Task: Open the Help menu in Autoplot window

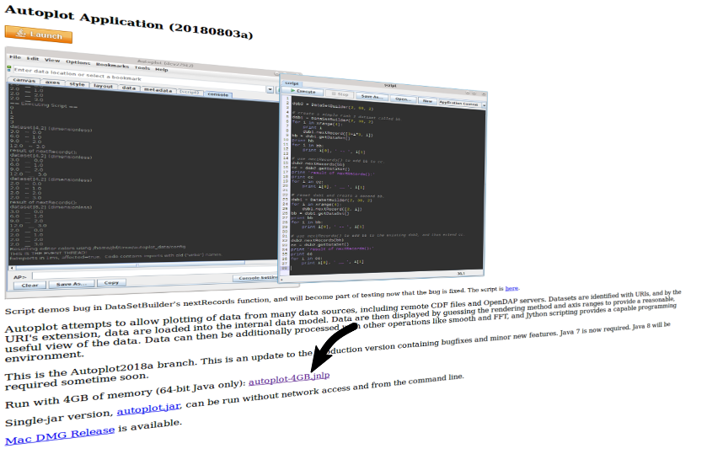Action: [162, 69]
